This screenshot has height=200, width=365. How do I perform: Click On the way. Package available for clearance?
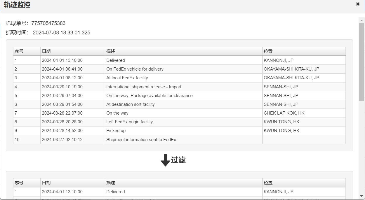point(150,96)
